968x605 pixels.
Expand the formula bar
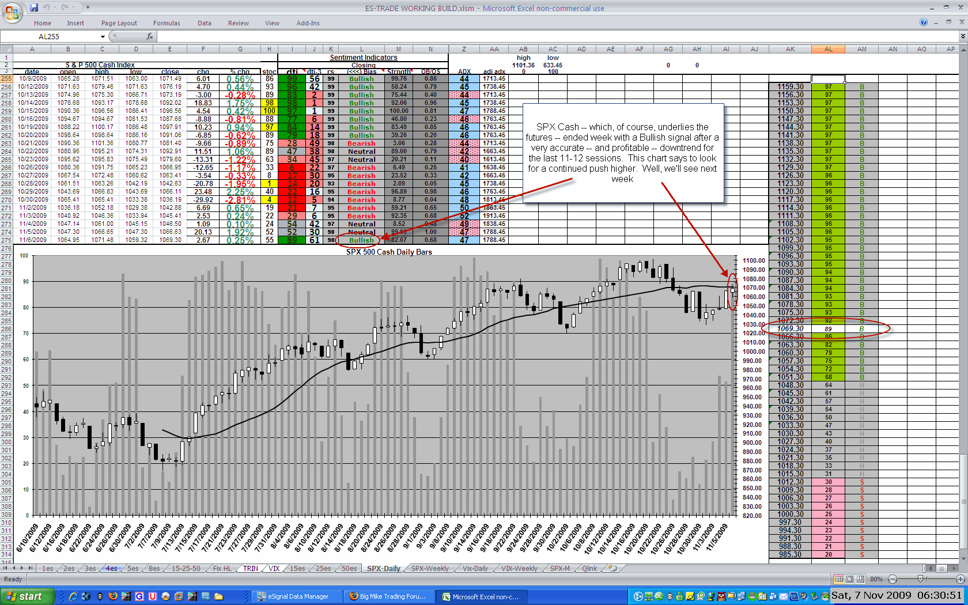pyautogui.click(x=962, y=36)
